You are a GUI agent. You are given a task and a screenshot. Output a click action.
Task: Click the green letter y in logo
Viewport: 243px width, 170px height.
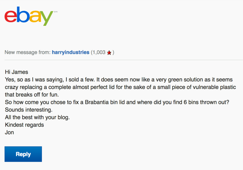[46, 18]
